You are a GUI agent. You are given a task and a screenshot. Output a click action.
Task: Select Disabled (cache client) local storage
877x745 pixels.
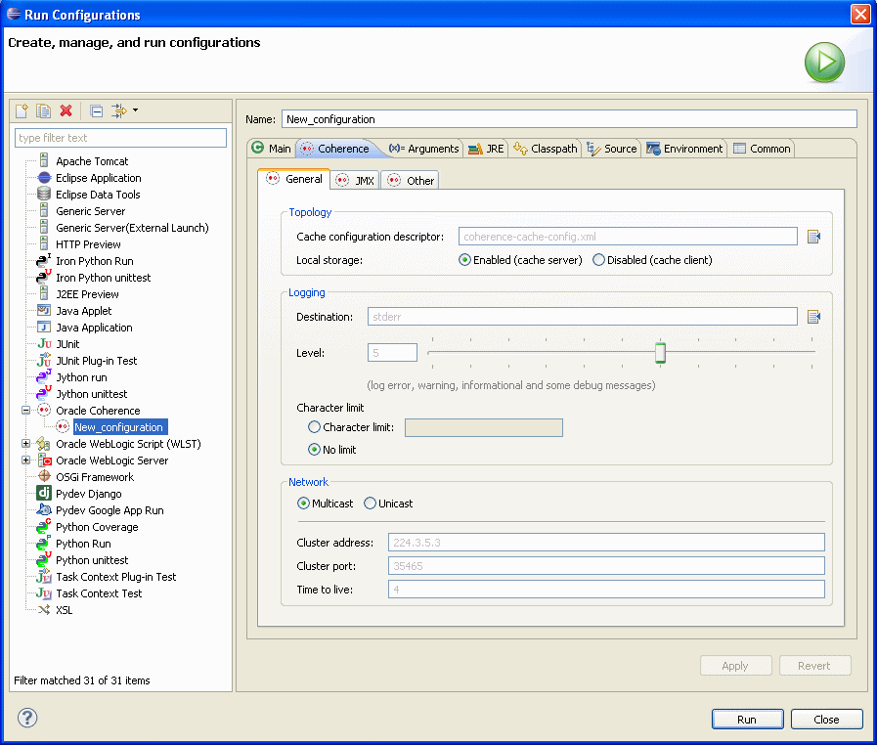click(x=599, y=260)
